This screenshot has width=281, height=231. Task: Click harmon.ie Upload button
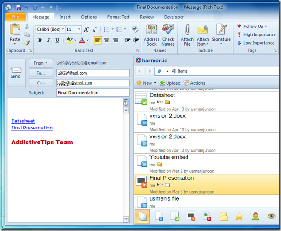pos(170,83)
